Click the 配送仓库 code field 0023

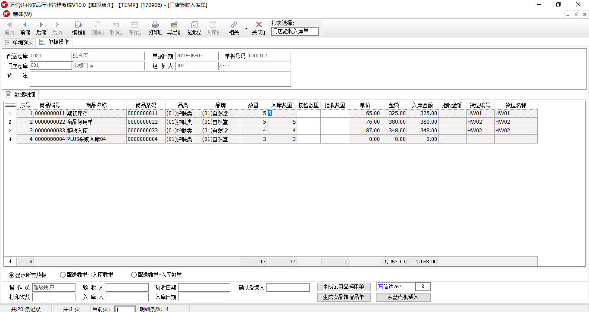[50, 56]
